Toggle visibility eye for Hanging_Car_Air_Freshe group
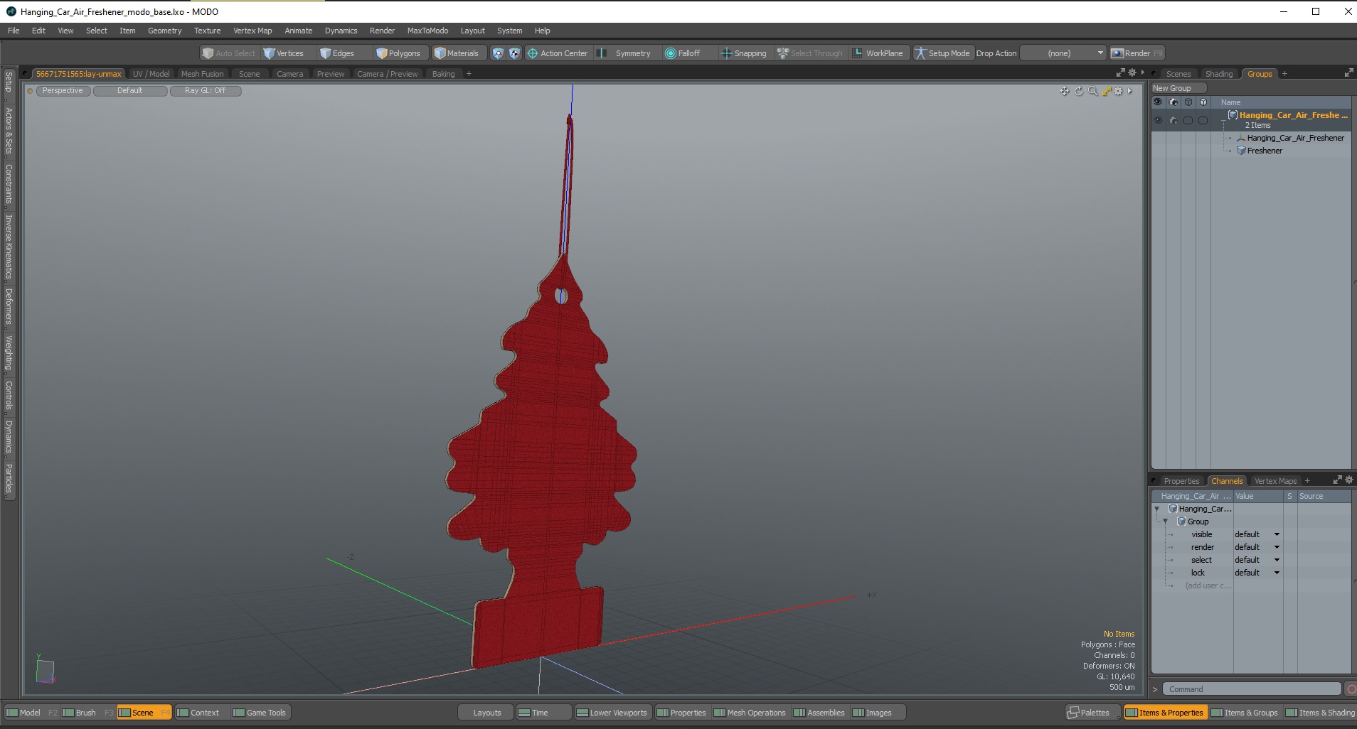The height and width of the screenshot is (729, 1357). 1158,120
